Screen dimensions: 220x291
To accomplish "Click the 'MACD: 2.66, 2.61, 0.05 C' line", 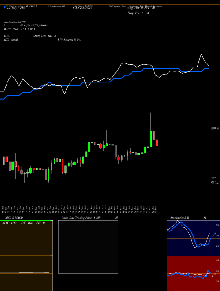I will click(20, 29).
